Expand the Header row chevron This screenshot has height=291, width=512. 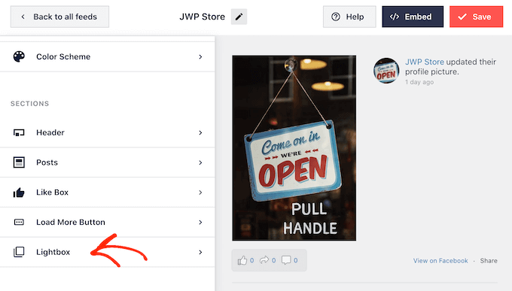click(200, 132)
